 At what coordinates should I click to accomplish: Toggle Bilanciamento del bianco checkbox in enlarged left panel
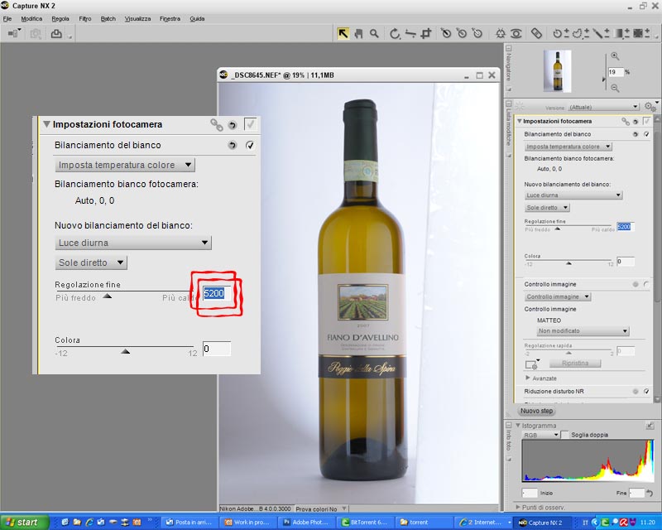(x=250, y=146)
